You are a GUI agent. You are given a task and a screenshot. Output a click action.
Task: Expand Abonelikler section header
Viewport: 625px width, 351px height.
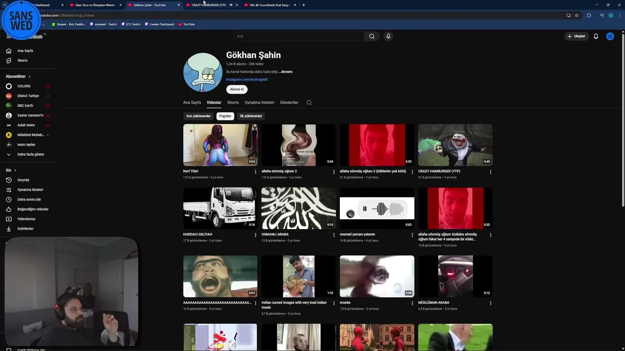[x=18, y=77]
